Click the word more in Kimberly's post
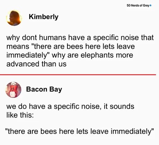This screenshot has width=159, height=145. pos(124,55)
